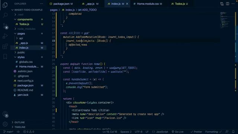Click pages breadcrumb segment
238x134 pixels.
coord(54,10)
